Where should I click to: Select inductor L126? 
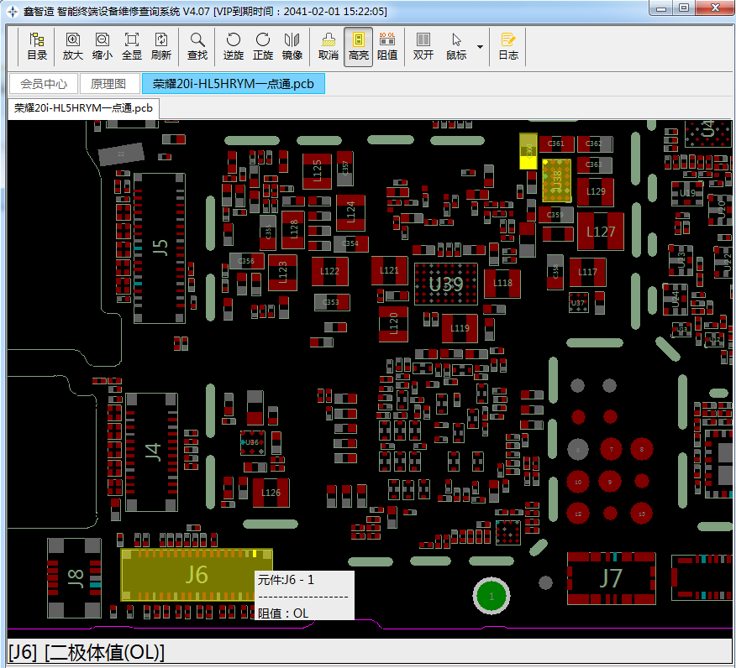click(x=271, y=493)
